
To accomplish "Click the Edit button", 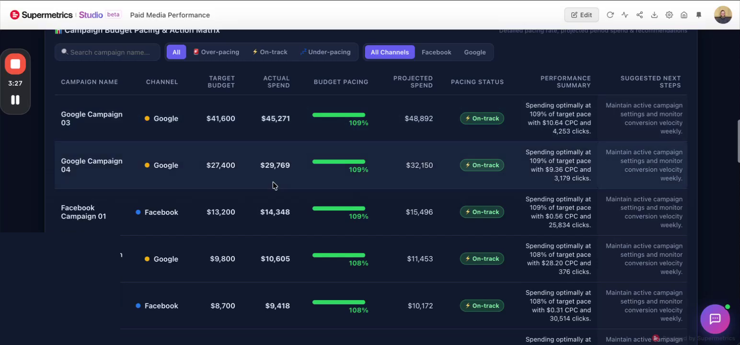I will click(581, 15).
